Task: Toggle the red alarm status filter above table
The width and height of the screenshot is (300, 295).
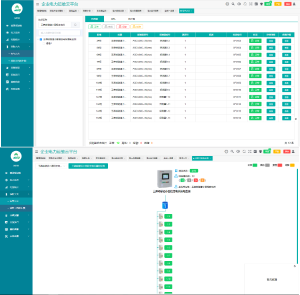Action: 124,26
